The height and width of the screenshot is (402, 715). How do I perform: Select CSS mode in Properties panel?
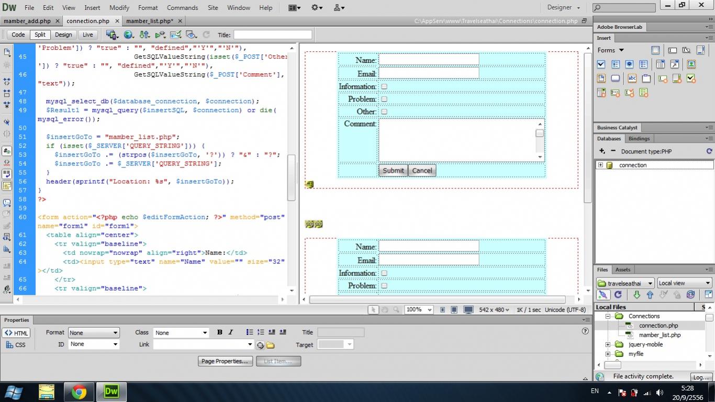point(16,345)
